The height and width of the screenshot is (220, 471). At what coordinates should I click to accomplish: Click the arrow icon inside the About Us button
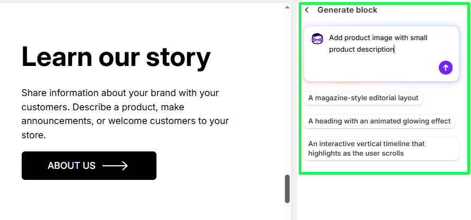pos(115,166)
